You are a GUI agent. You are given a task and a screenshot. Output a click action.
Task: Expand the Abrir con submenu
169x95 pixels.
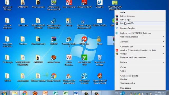coord(140,42)
